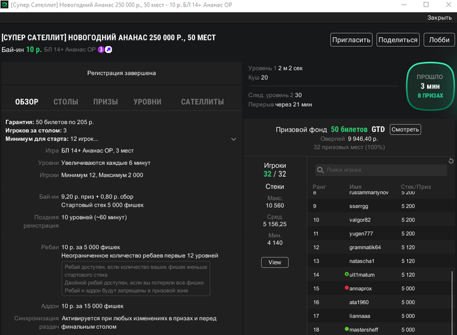
Task: Click the refresh icon above player list
Action: click(450, 161)
